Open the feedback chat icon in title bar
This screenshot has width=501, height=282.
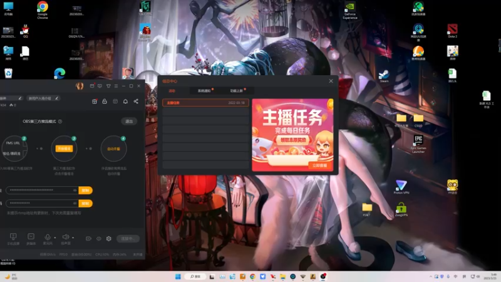[x=100, y=86]
